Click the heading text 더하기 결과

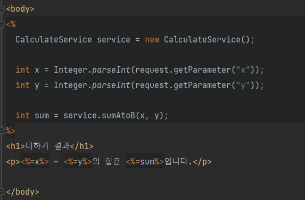click(x=47, y=146)
